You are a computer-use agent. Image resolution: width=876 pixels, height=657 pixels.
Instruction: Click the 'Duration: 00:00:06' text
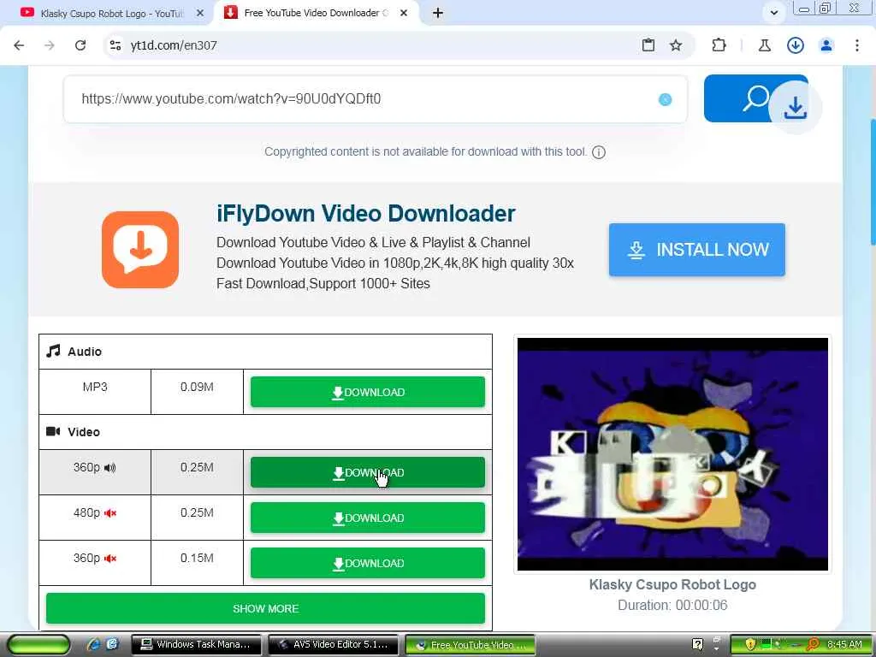click(672, 605)
